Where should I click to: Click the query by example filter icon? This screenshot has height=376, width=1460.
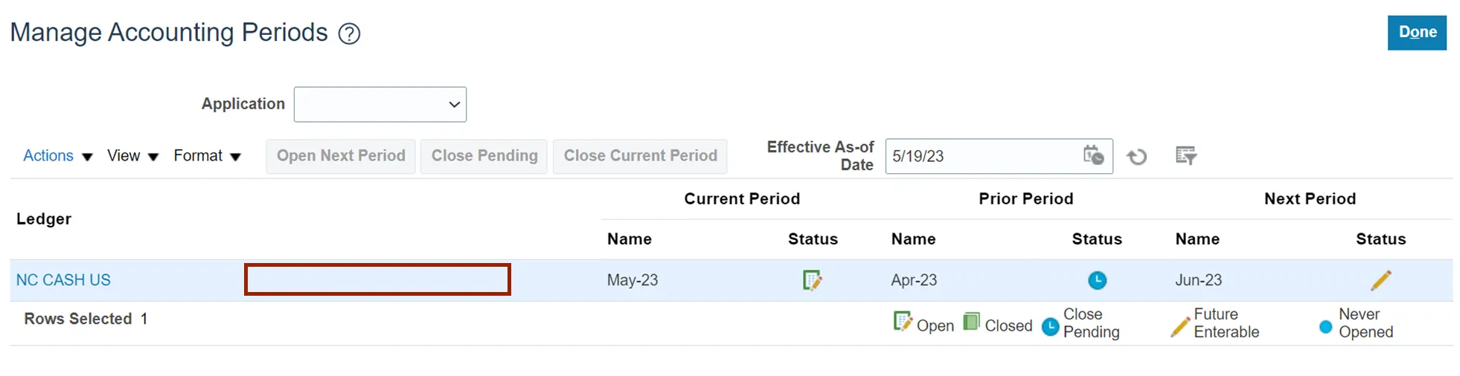tap(1185, 156)
